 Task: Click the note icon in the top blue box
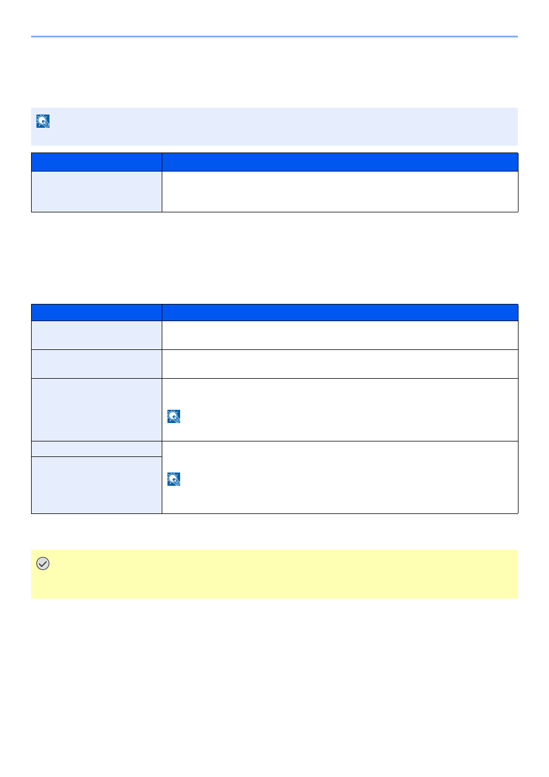tap(43, 121)
